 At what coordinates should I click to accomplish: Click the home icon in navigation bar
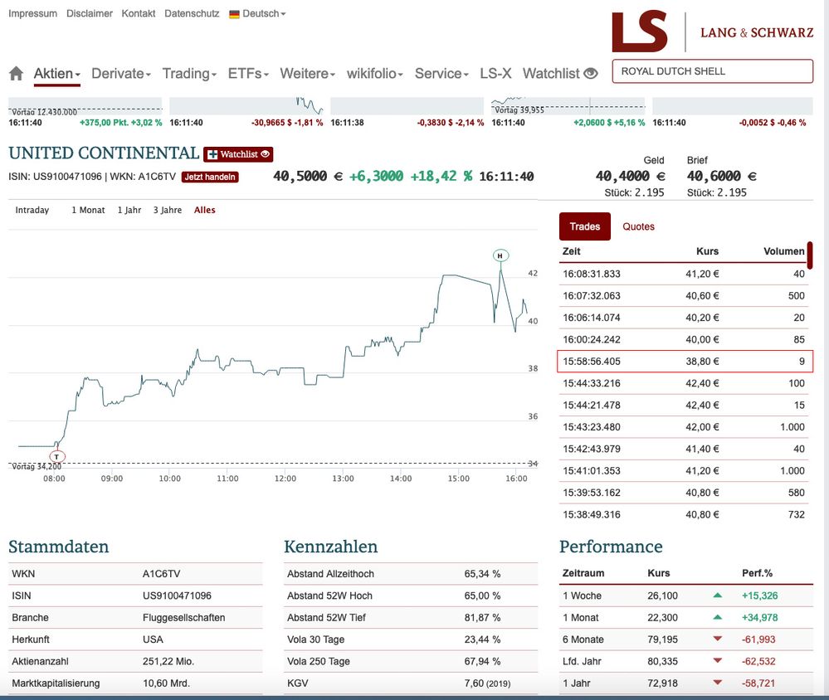(x=16, y=74)
